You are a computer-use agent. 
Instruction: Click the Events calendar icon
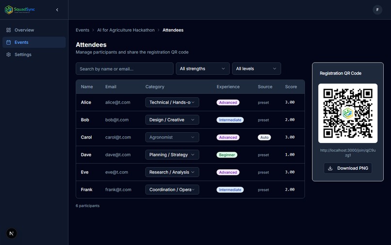click(x=8, y=42)
